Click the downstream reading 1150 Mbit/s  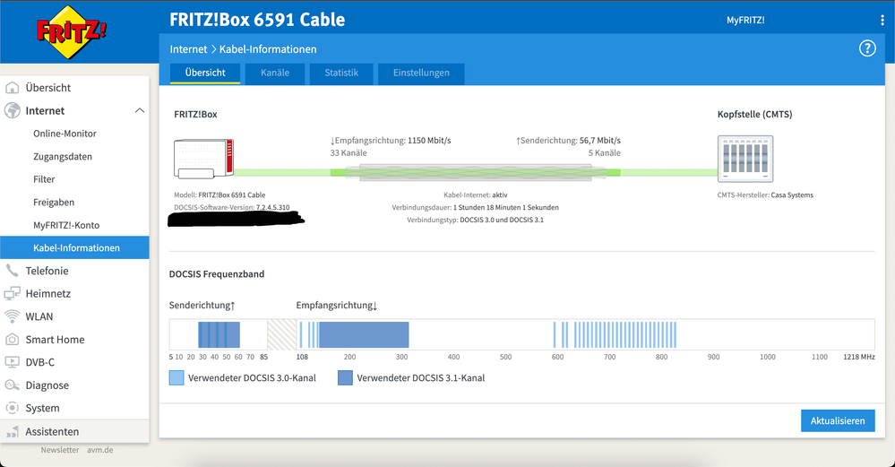pyautogui.click(x=429, y=141)
